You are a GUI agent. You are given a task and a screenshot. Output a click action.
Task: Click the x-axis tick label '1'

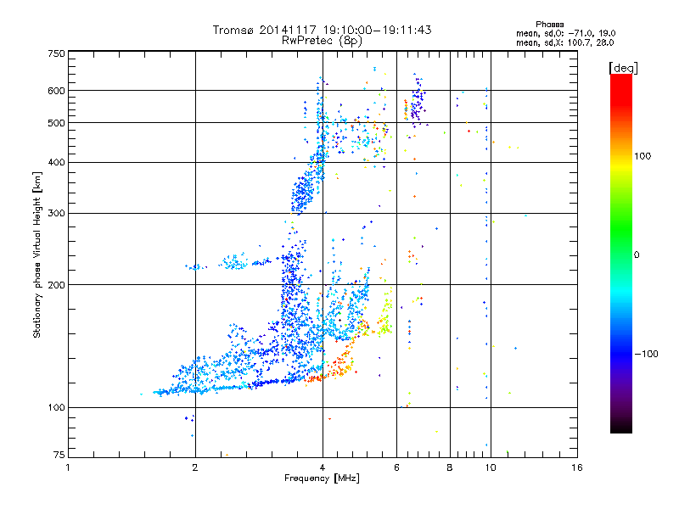(x=68, y=467)
